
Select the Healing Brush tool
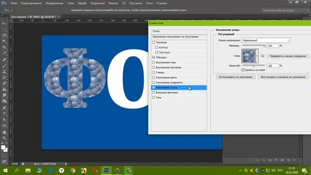pos(4,59)
